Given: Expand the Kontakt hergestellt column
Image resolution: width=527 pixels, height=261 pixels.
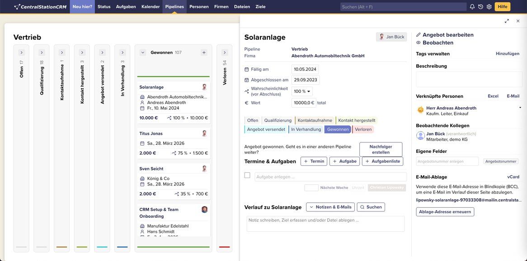Looking at the screenshot, I should point(82,53).
